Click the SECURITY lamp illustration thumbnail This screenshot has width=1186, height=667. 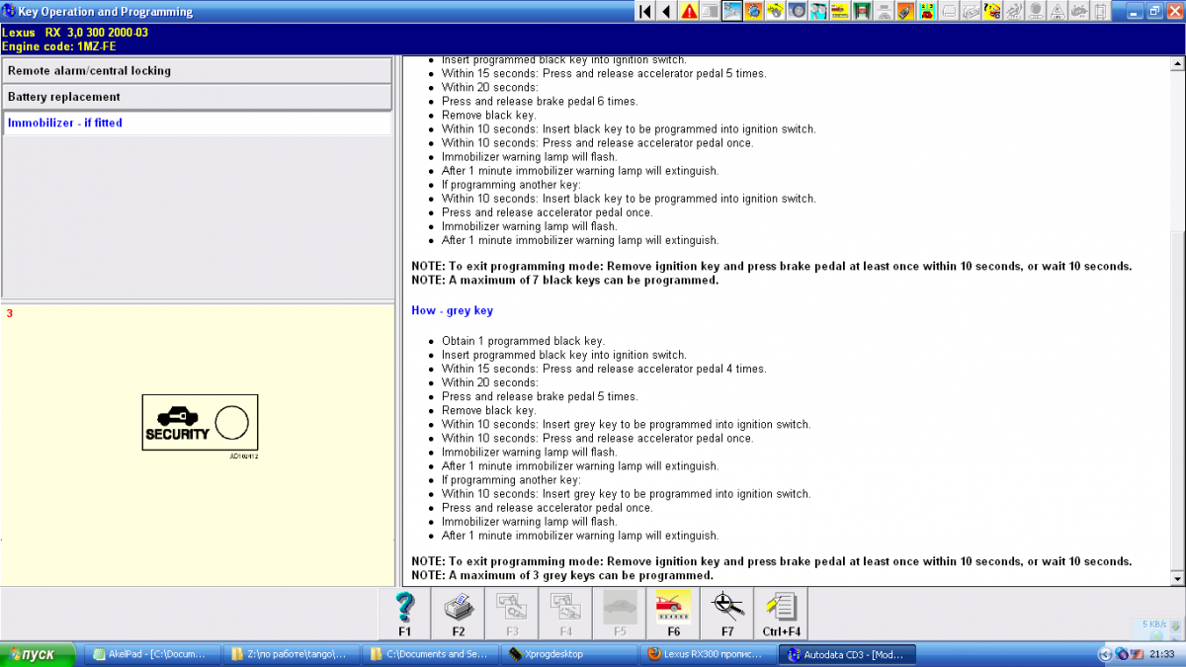click(200, 423)
